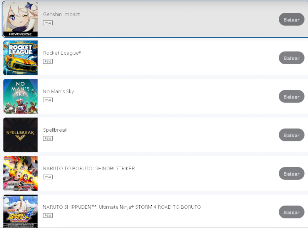Open the Genshin Impact title link
This screenshot has height=228, width=308.
[62, 14]
